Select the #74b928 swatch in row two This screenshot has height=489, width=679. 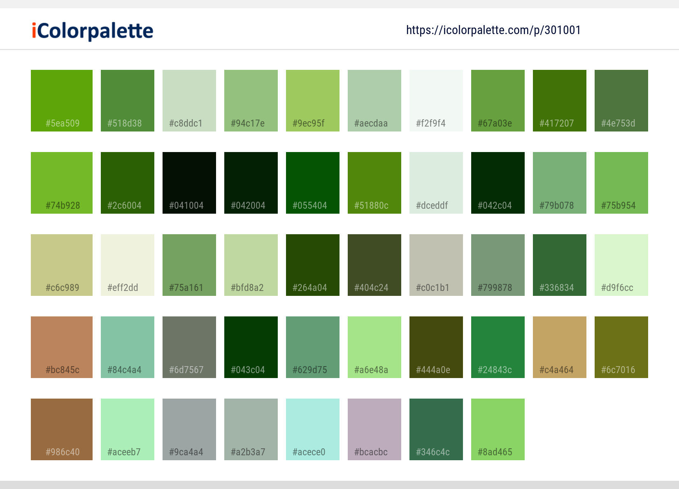pyautogui.click(x=61, y=182)
